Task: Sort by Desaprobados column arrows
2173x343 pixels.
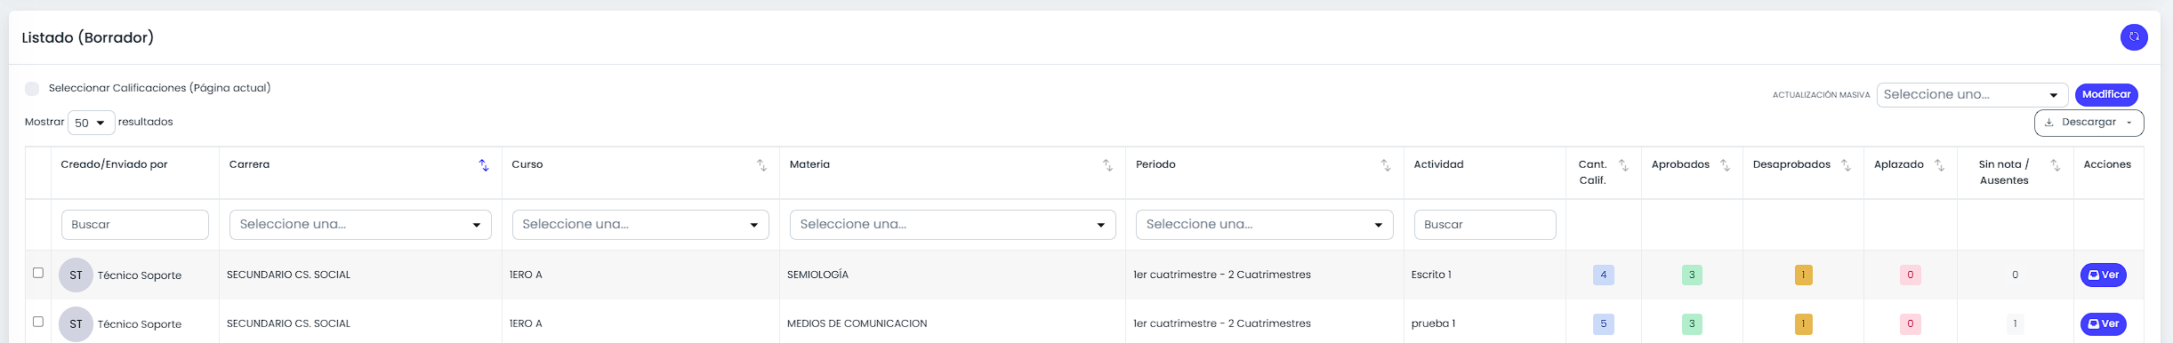Action: pyautogui.click(x=1846, y=165)
